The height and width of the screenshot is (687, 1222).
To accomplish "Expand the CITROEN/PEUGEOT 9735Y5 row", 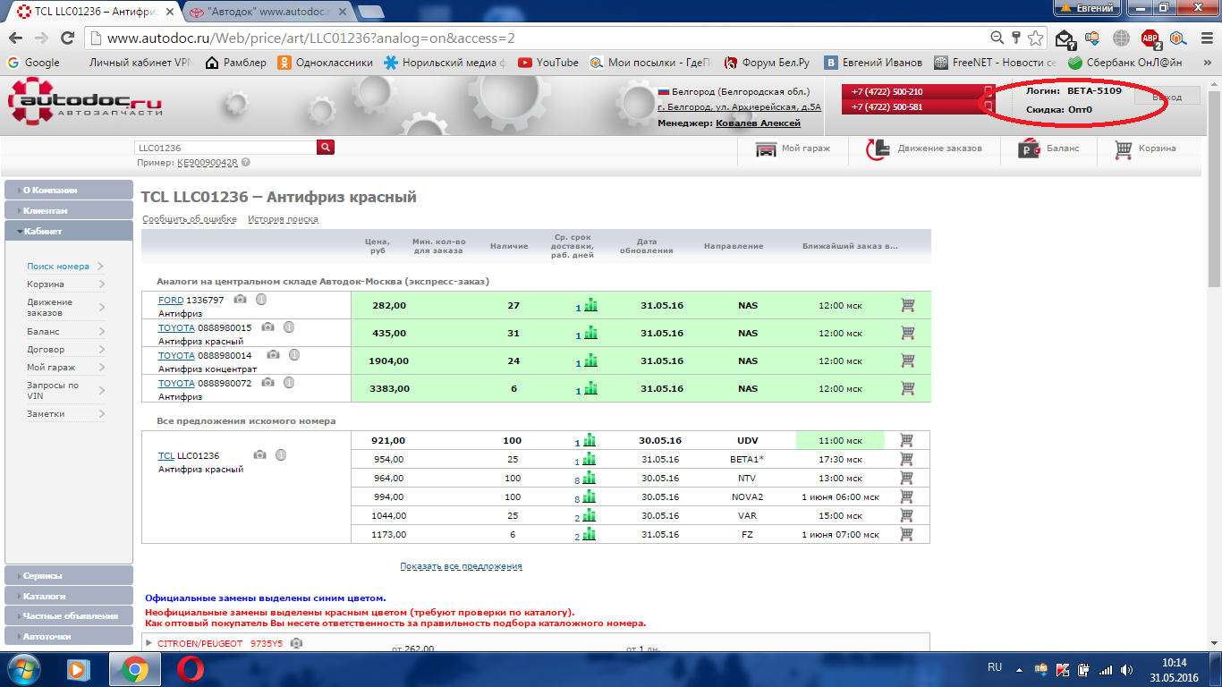I will coord(149,643).
